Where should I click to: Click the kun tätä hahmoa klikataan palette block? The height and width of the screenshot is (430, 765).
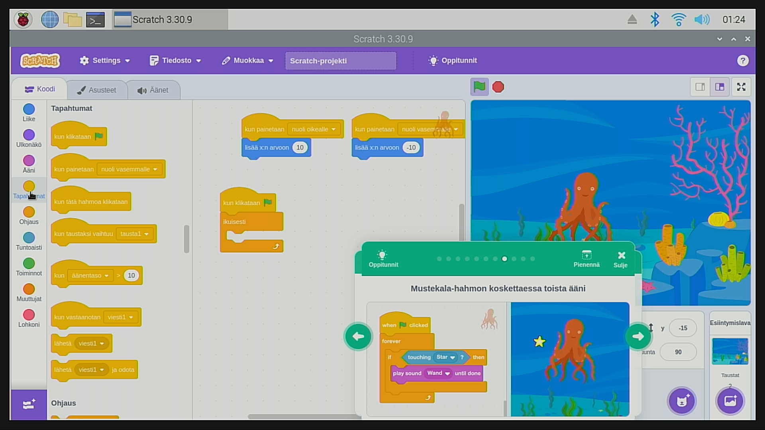pyautogui.click(x=91, y=201)
